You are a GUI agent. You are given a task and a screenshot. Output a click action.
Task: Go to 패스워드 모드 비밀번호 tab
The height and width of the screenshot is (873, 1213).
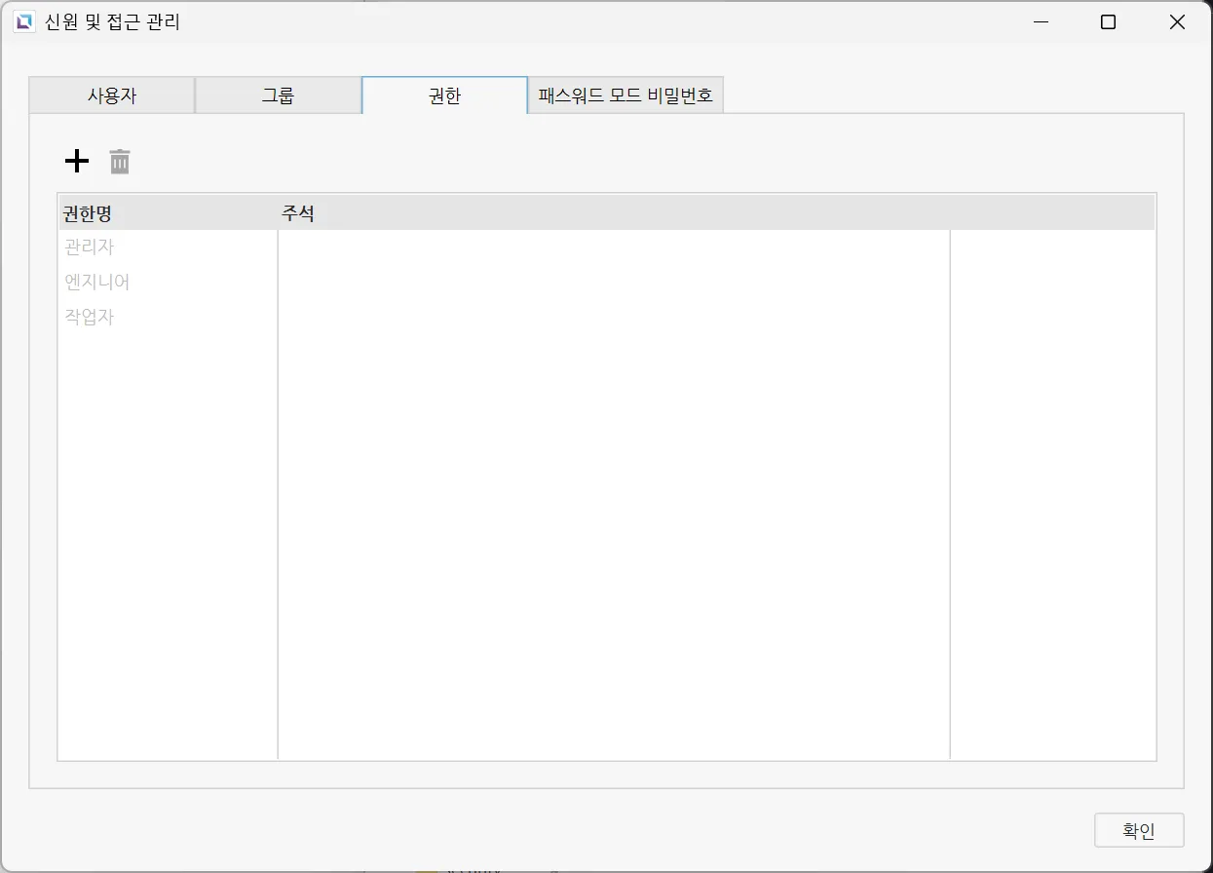[625, 96]
